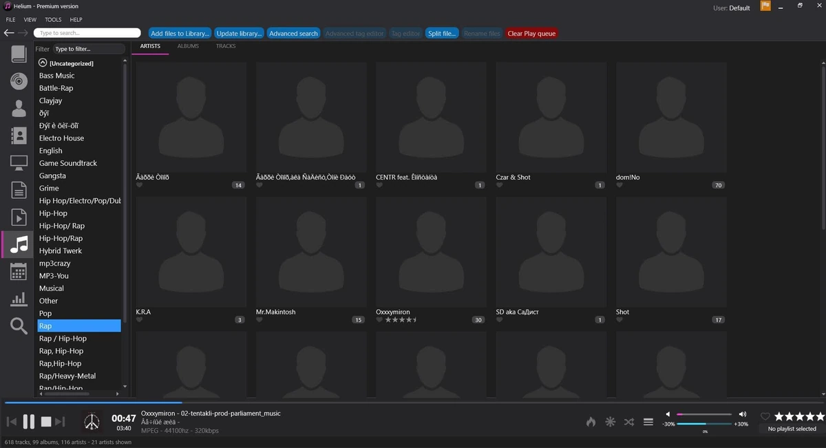Screen dimensions: 826x448
Task: Open the TOOLS menu
Action: pyautogui.click(x=53, y=20)
